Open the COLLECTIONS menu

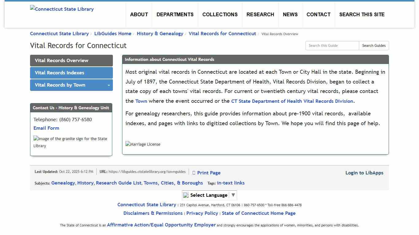(x=220, y=14)
